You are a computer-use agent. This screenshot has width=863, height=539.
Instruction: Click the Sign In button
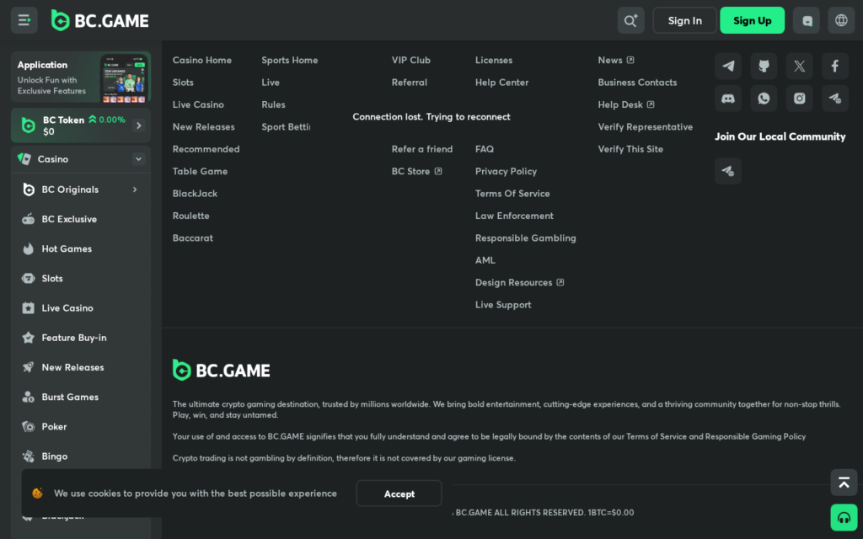[x=684, y=20]
